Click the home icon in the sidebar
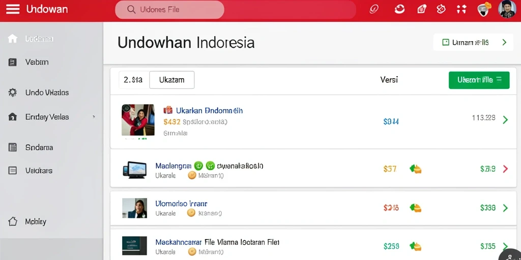The image size is (521, 260). click(12, 39)
